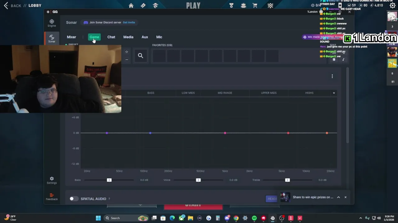Screen dimensions: 398x223
Task: Select the Sonar sidebar icon
Action: coord(52,38)
